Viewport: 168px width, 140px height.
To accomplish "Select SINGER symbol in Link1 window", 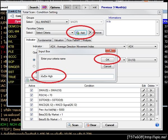I will [14, 67].
